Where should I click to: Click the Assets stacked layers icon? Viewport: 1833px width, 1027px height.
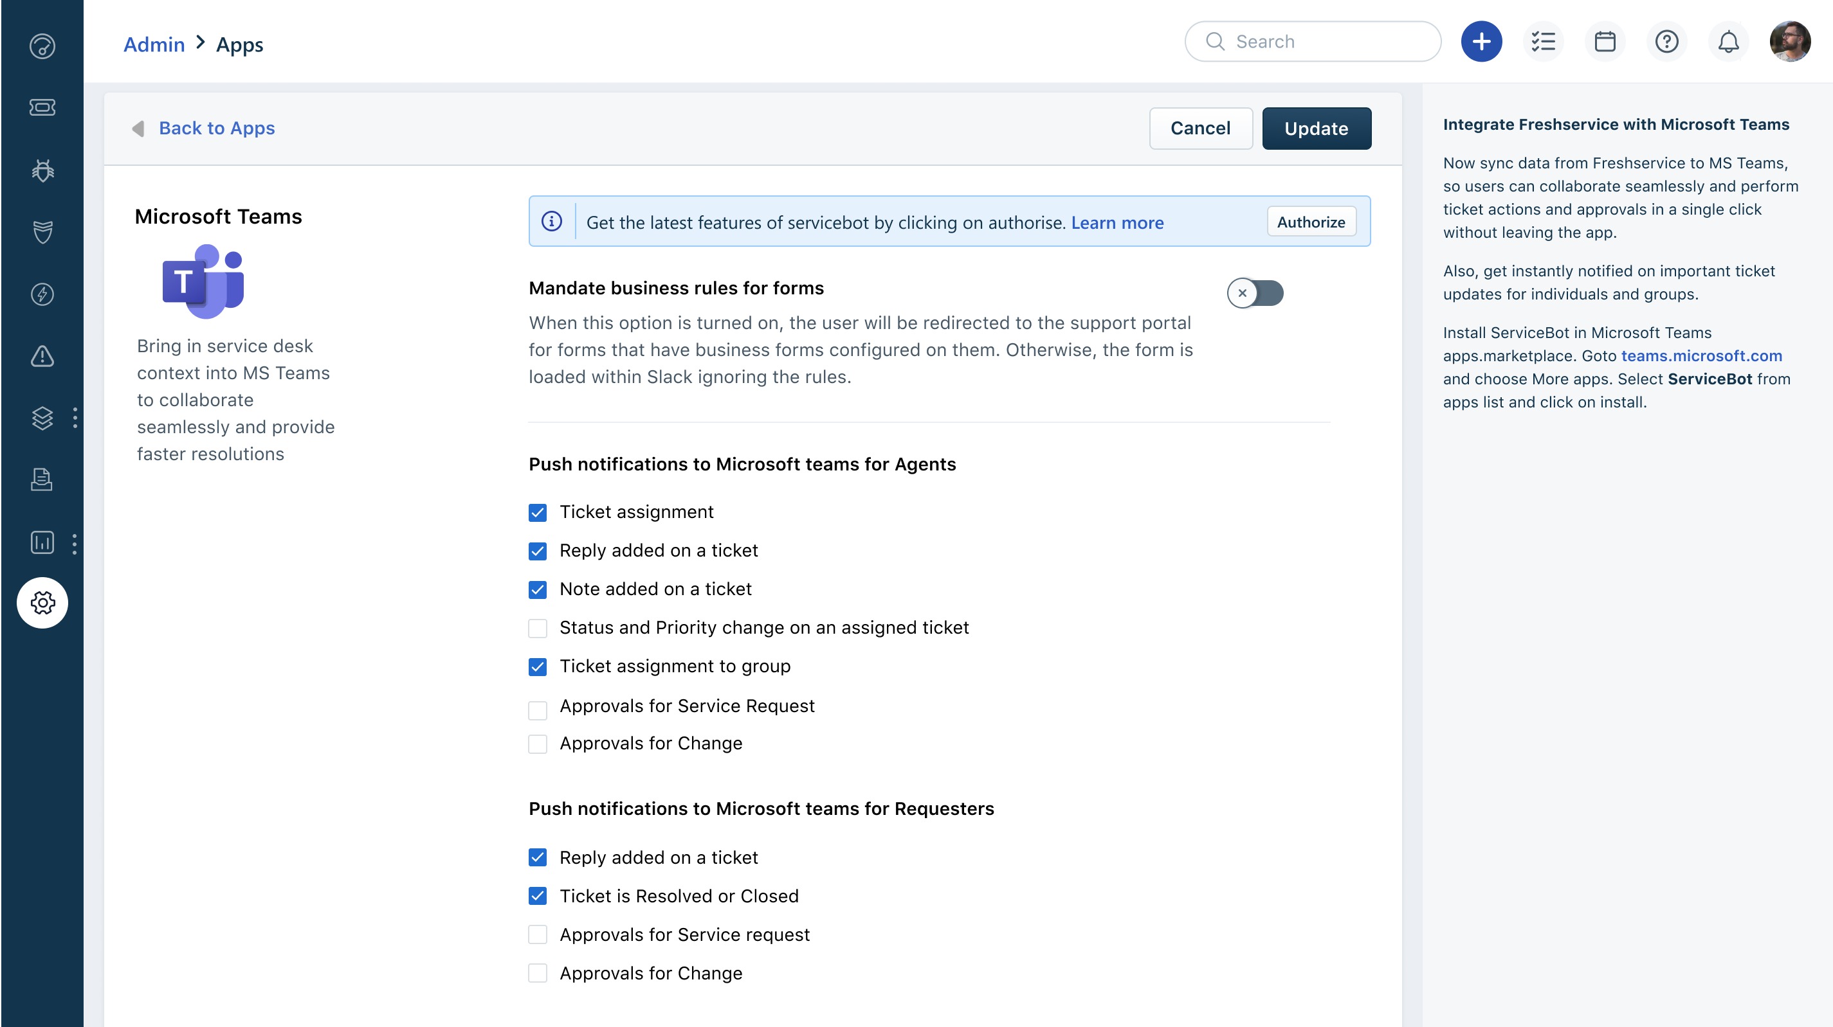42,418
